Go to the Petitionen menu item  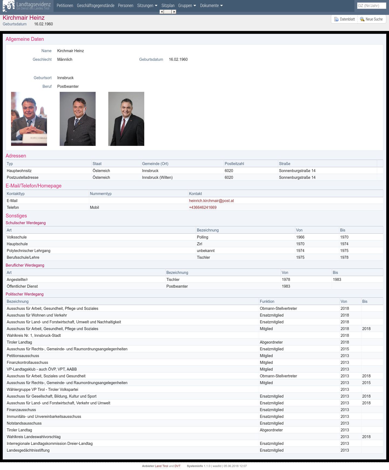tap(65, 5)
